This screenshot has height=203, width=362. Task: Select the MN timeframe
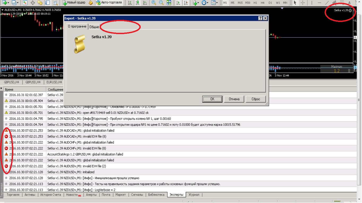click(285, 3)
